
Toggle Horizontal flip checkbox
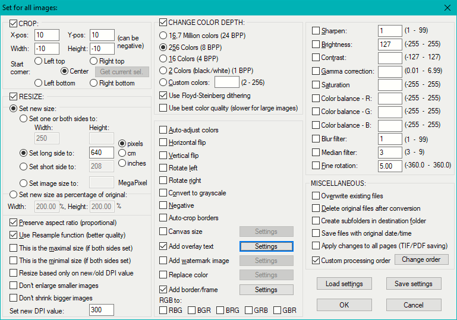point(164,142)
